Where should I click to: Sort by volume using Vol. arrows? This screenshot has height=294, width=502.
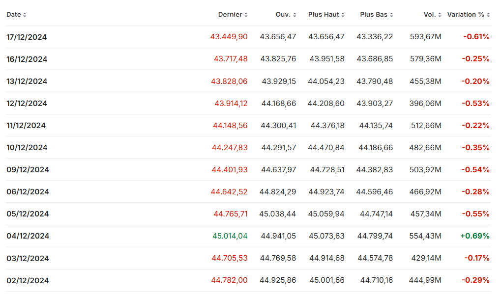click(x=440, y=15)
